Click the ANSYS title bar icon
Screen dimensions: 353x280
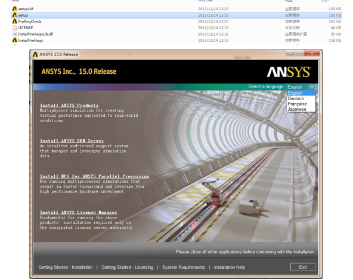point(35,54)
